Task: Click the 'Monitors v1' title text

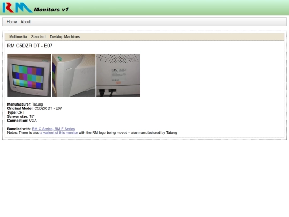Action: click(51, 10)
